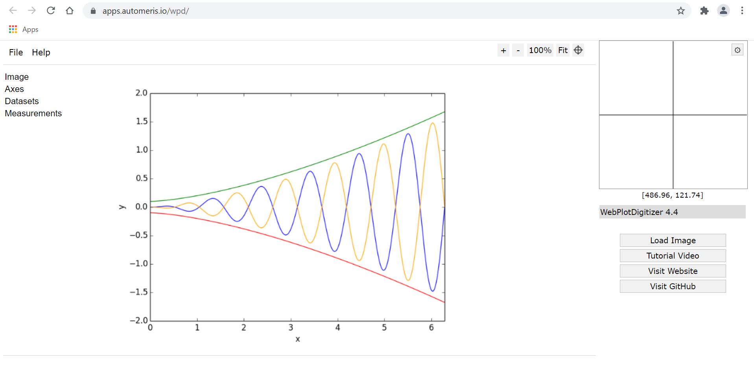Screen dimensions: 754x380
Task: Click the x axis label on plot
Action: pyautogui.click(x=298, y=339)
